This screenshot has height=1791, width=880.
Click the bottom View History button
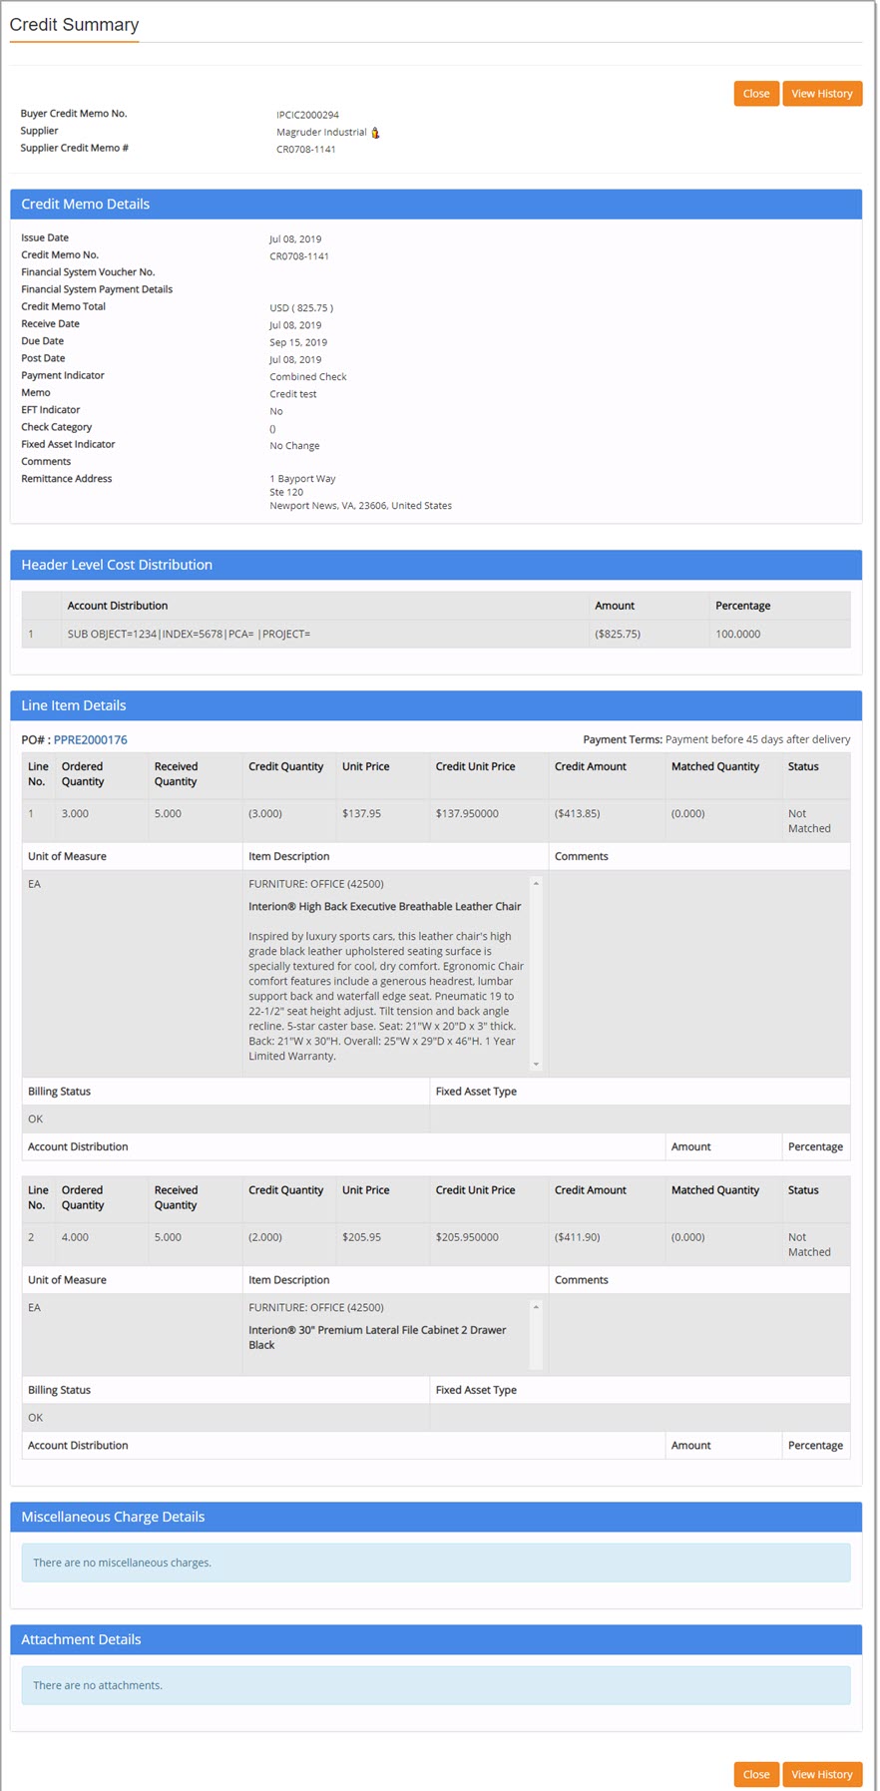point(821,1774)
